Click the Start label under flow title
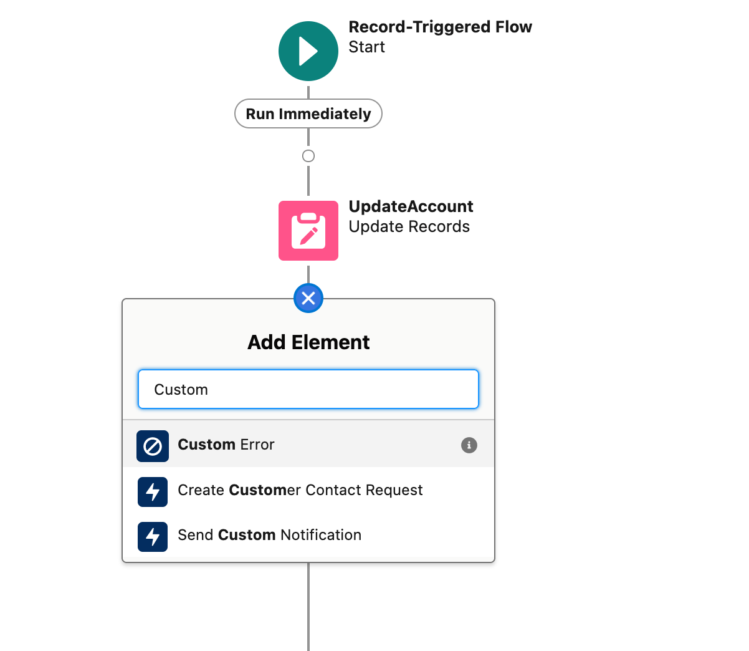Screen dimensions: 749x651 coord(366,47)
